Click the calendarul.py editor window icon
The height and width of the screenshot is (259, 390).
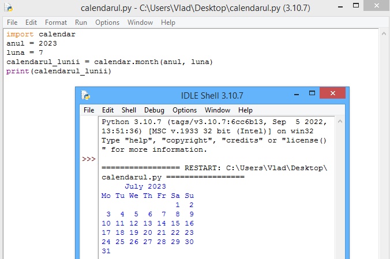[x=9, y=9]
